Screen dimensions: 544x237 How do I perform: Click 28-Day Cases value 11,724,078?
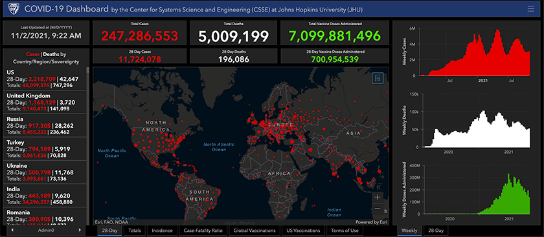[x=140, y=59]
